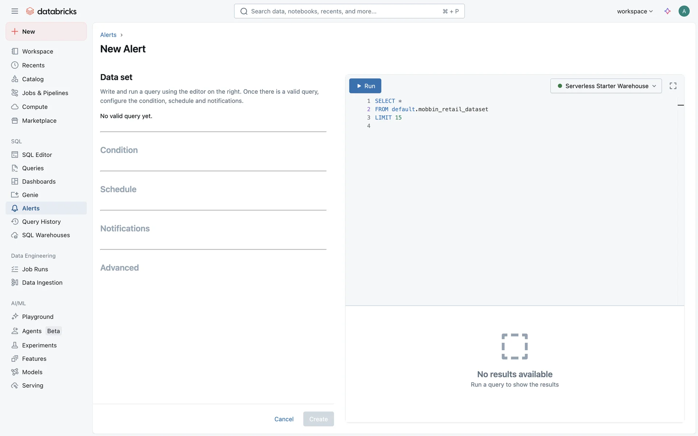698x436 pixels.
Task: Open the Serverless Starter Warehouse dropdown
Action: pyautogui.click(x=606, y=86)
